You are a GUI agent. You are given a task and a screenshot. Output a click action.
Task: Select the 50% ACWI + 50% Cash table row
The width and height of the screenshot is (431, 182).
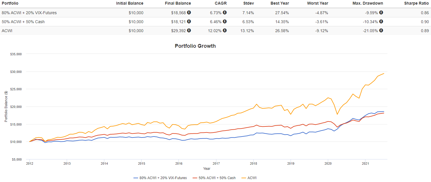click(x=23, y=22)
